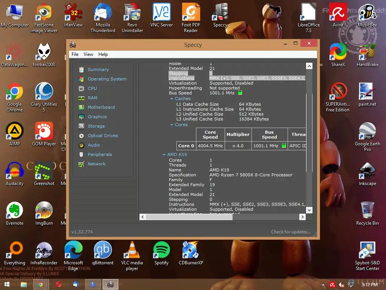The width and height of the screenshot is (386, 290).
Task: Click the taskbar clock showing 3:12 PM
Action: (x=369, y=285)
